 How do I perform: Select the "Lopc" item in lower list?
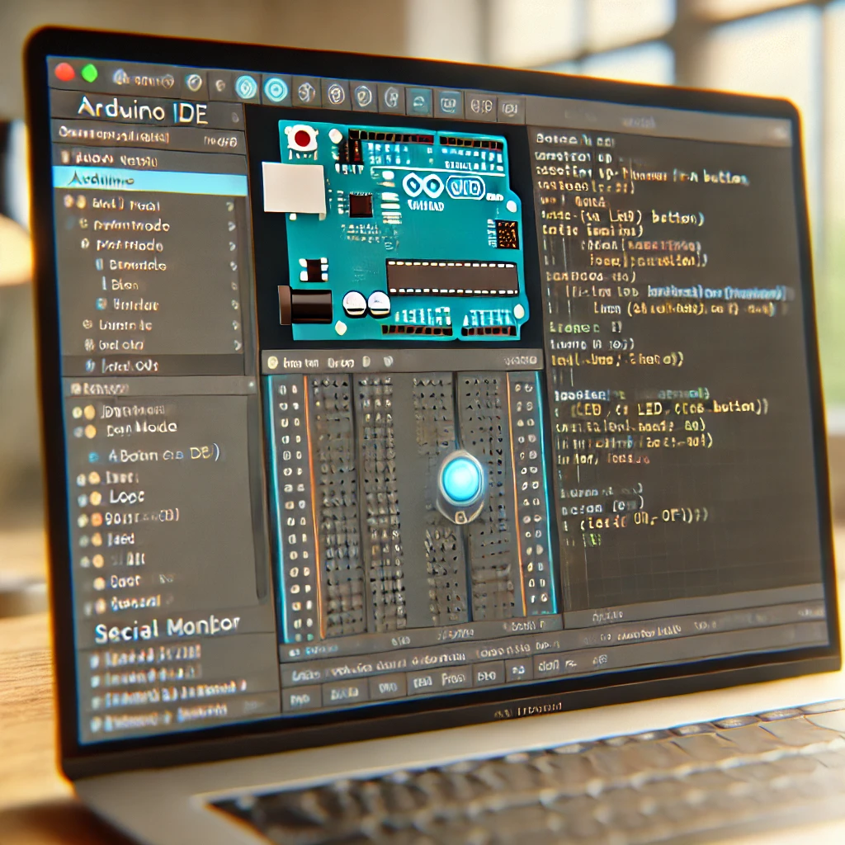tap(126, 496)
